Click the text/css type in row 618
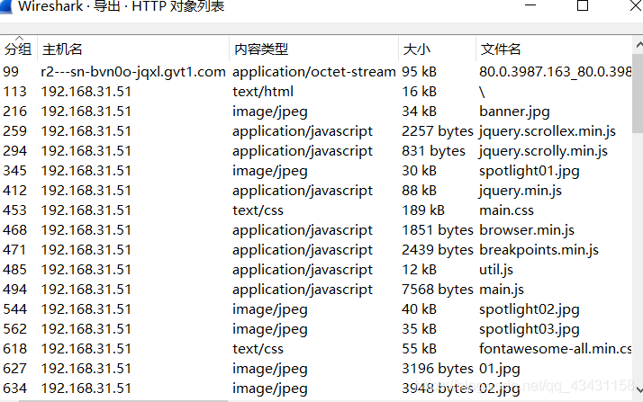Screen dimensions: 643x402 click(258, 348)
